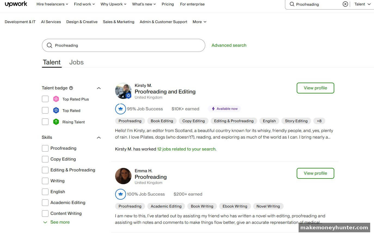The height and width of the screenshot is (235, 374).
Task: Click Kirsty's English skill tag
Action: click(269, 121)
